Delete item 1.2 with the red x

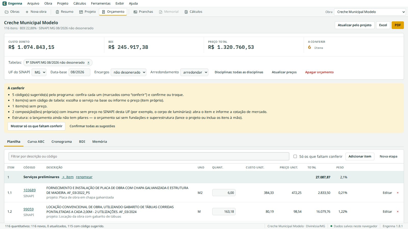(x=398, y=212)
